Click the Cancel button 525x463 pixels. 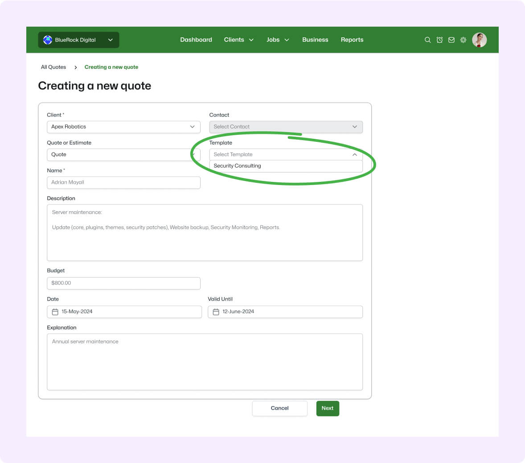[x=279, y=408]
